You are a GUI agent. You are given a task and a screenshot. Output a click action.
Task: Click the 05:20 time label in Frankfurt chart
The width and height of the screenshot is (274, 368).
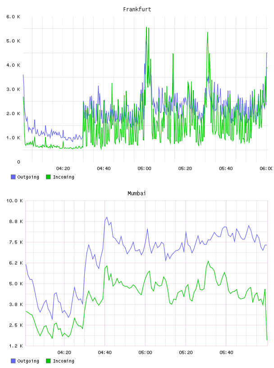point(185,169)
